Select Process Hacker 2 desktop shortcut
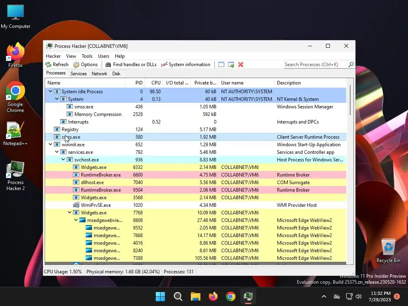This screenshot has width=408, height=306. pos(16,176)
